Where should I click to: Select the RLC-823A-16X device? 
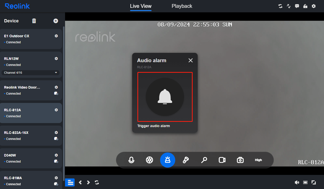(x=31, y=136)
